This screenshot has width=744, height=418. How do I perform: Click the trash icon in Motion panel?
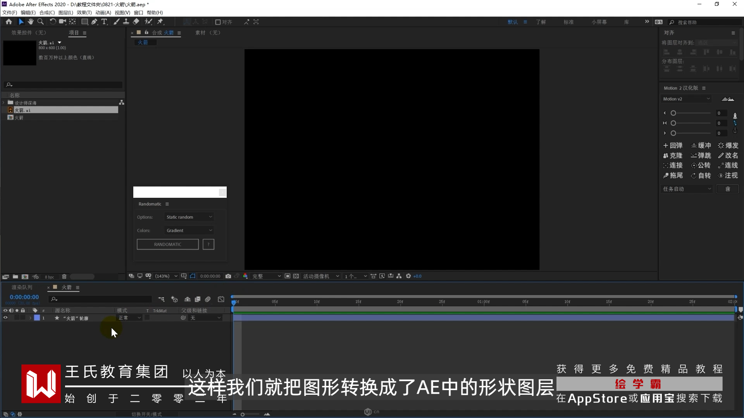(727, 189)
